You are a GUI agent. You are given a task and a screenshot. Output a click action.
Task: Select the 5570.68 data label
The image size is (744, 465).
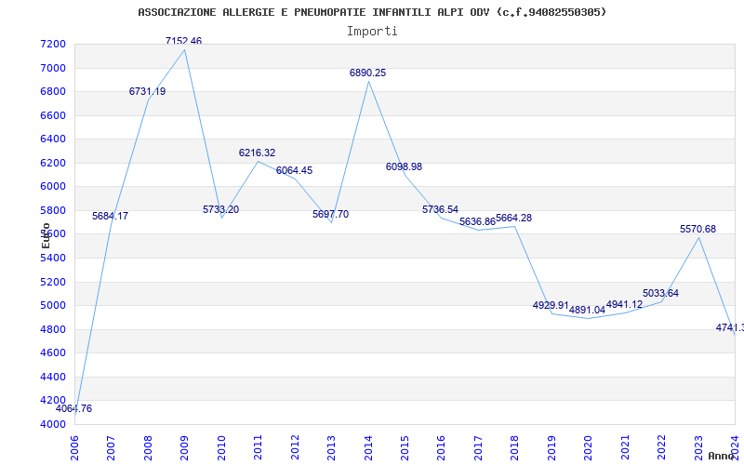pyautogui.click(x=698, y=229)
